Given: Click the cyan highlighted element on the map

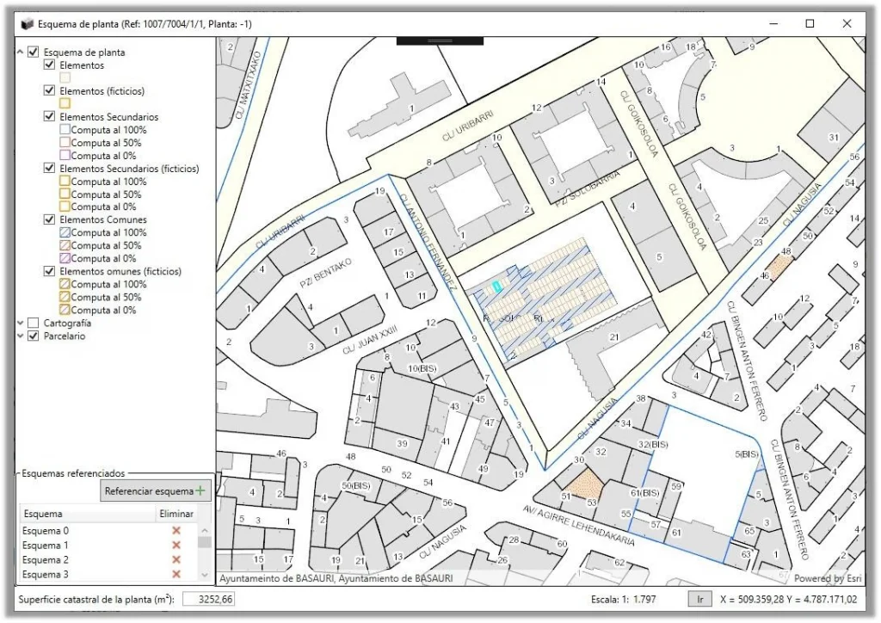Looking at the screenshot, I should (496, 287).
